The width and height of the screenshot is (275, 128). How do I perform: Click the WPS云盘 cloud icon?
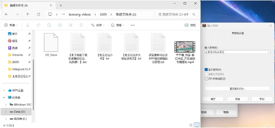[10, 90]
